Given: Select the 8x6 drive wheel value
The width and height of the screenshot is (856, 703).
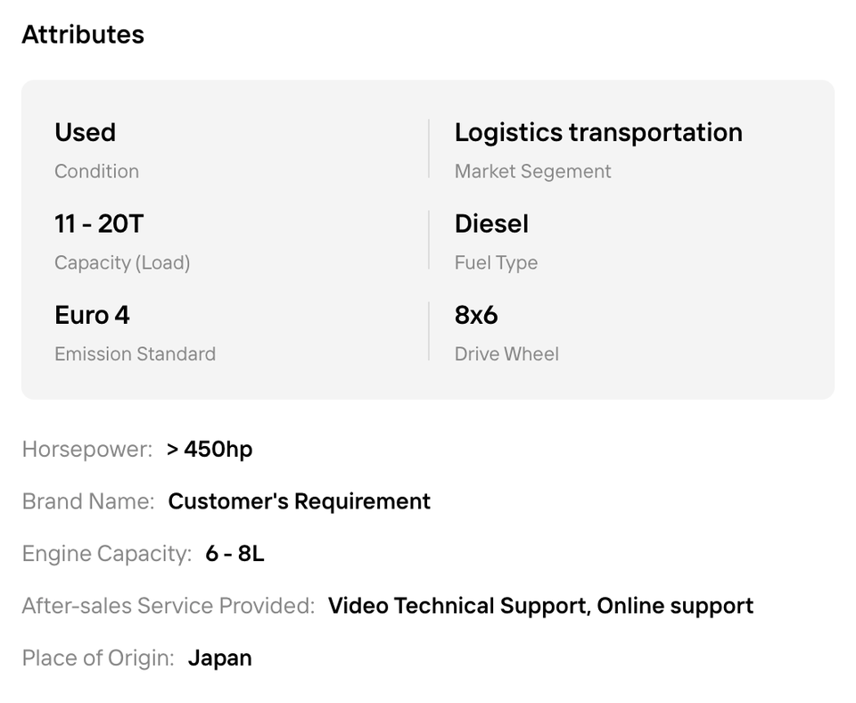Looking at the screenshot, I should pos(476,315).
